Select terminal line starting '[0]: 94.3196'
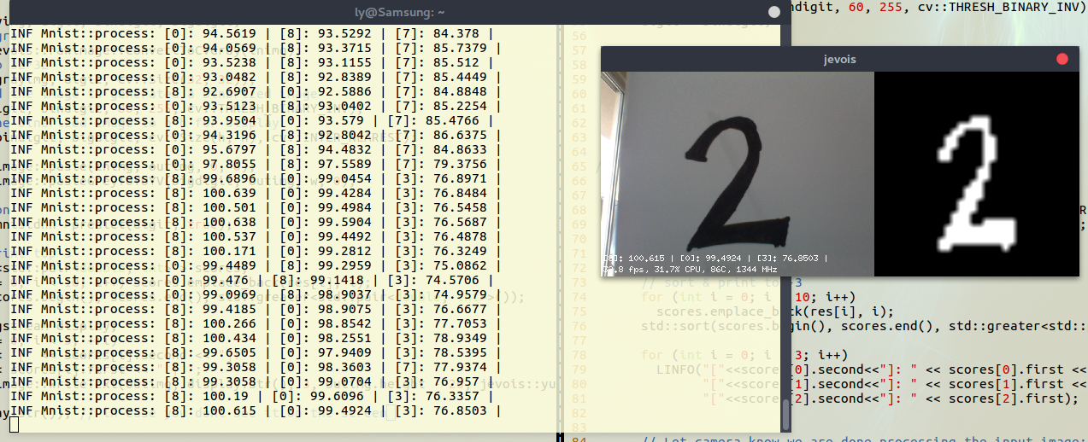This screenshot has height=442, width=1088. tap(255, 135)
